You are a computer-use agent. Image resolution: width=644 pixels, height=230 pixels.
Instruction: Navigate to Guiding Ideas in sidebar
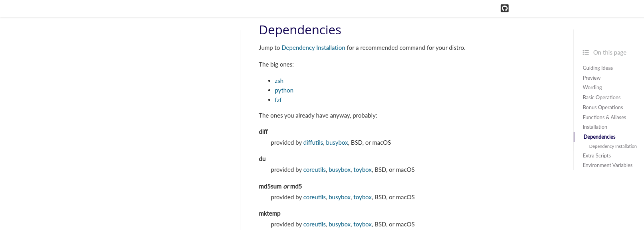pos(597,68)
